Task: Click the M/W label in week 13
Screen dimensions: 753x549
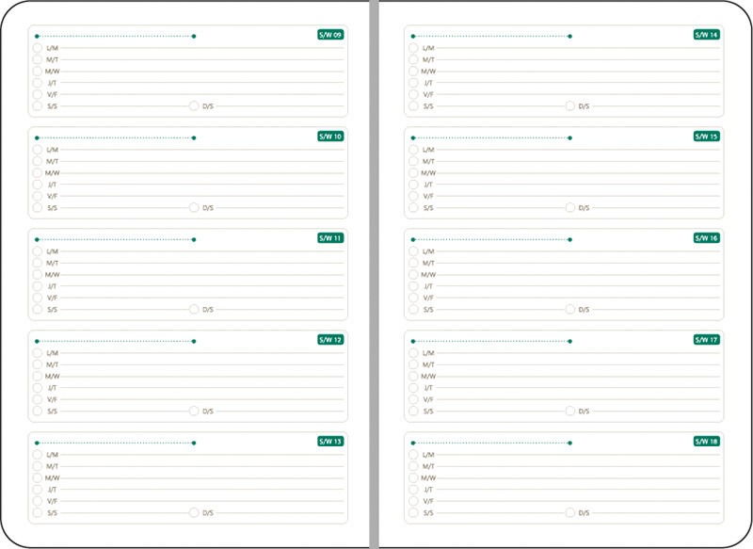Action: [53, 478]
